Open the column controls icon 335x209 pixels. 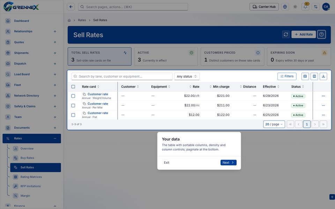point(314,76)
